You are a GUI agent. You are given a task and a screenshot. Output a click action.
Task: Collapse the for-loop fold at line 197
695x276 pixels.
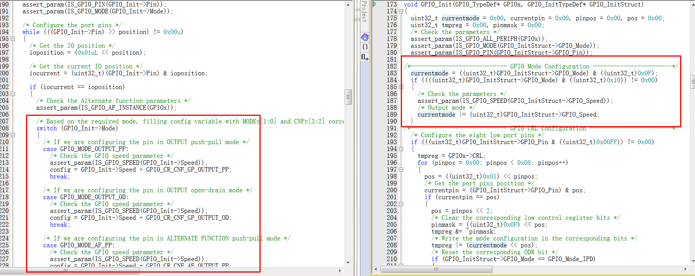coord(401,170)
